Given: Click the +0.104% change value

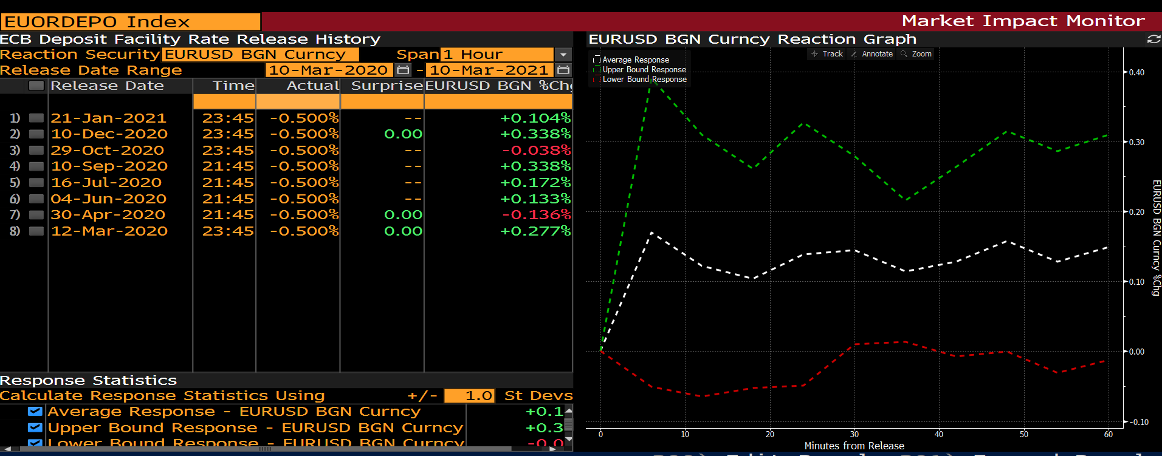Looking at the screenshot, I should (x=535, y=118).
